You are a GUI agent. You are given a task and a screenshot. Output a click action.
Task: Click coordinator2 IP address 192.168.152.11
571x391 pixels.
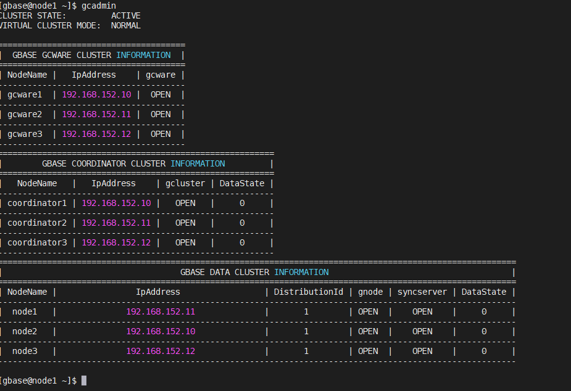click(116, 223)
